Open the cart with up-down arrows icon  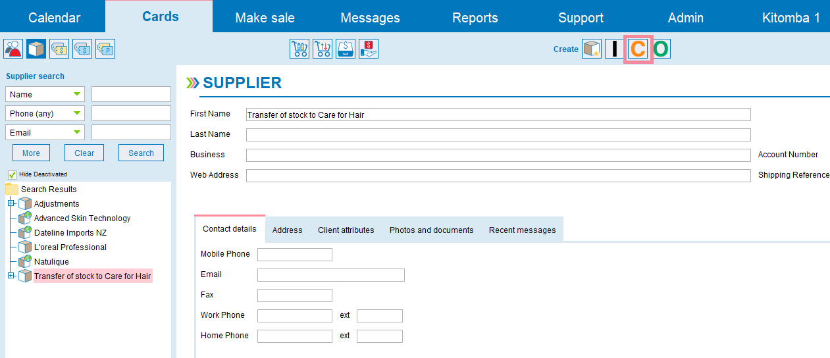323,49
